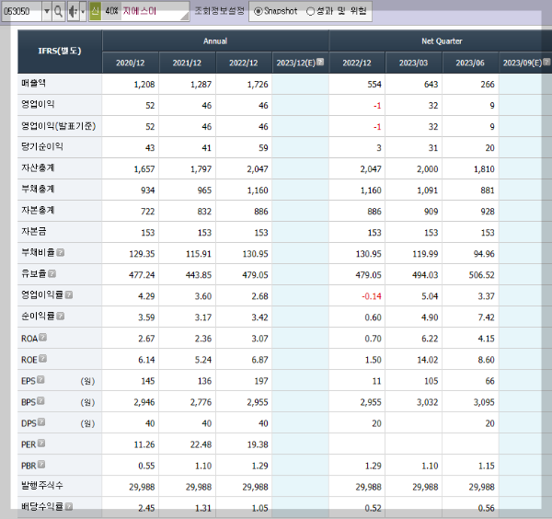Viewport: 552px width, 519px height.
Task: Select the Snapshot radio button
Action: [258, 11]
